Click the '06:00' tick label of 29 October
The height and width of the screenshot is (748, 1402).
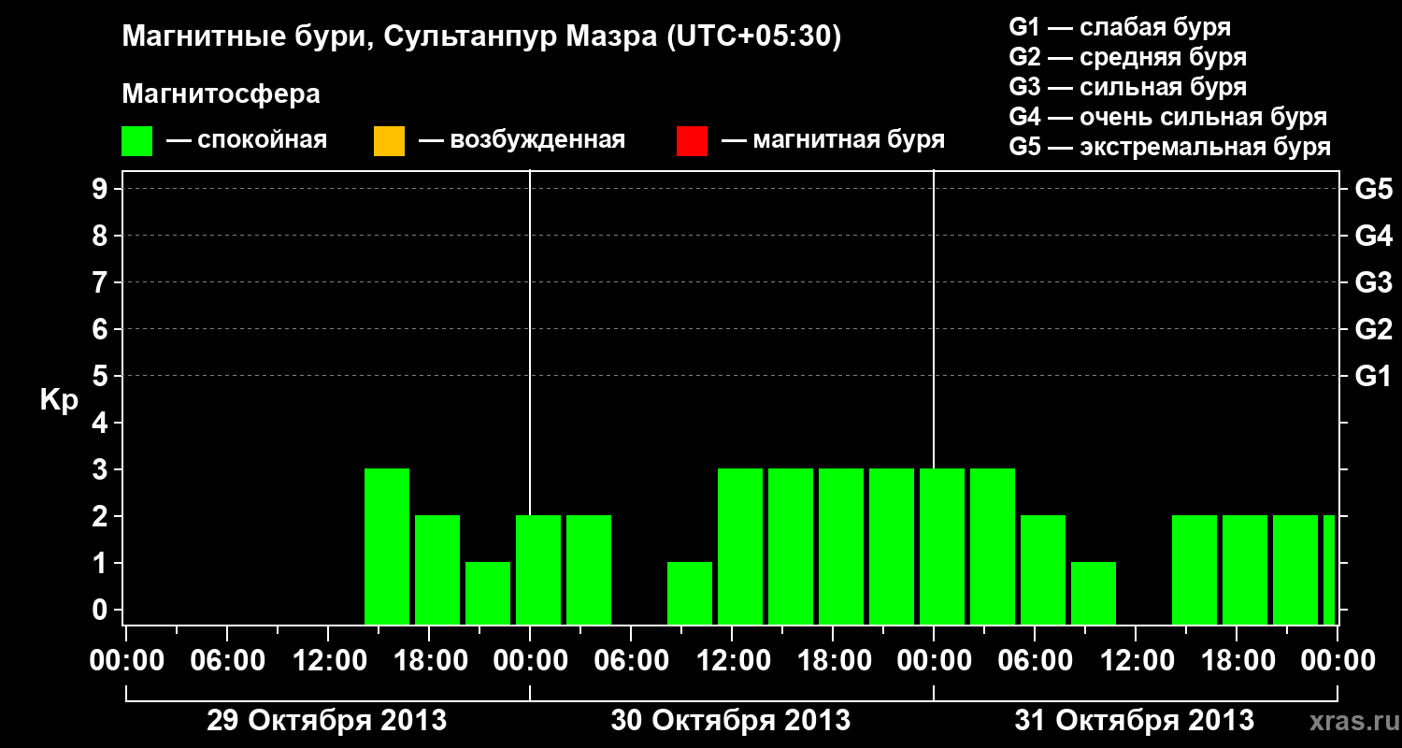point(226,661)
